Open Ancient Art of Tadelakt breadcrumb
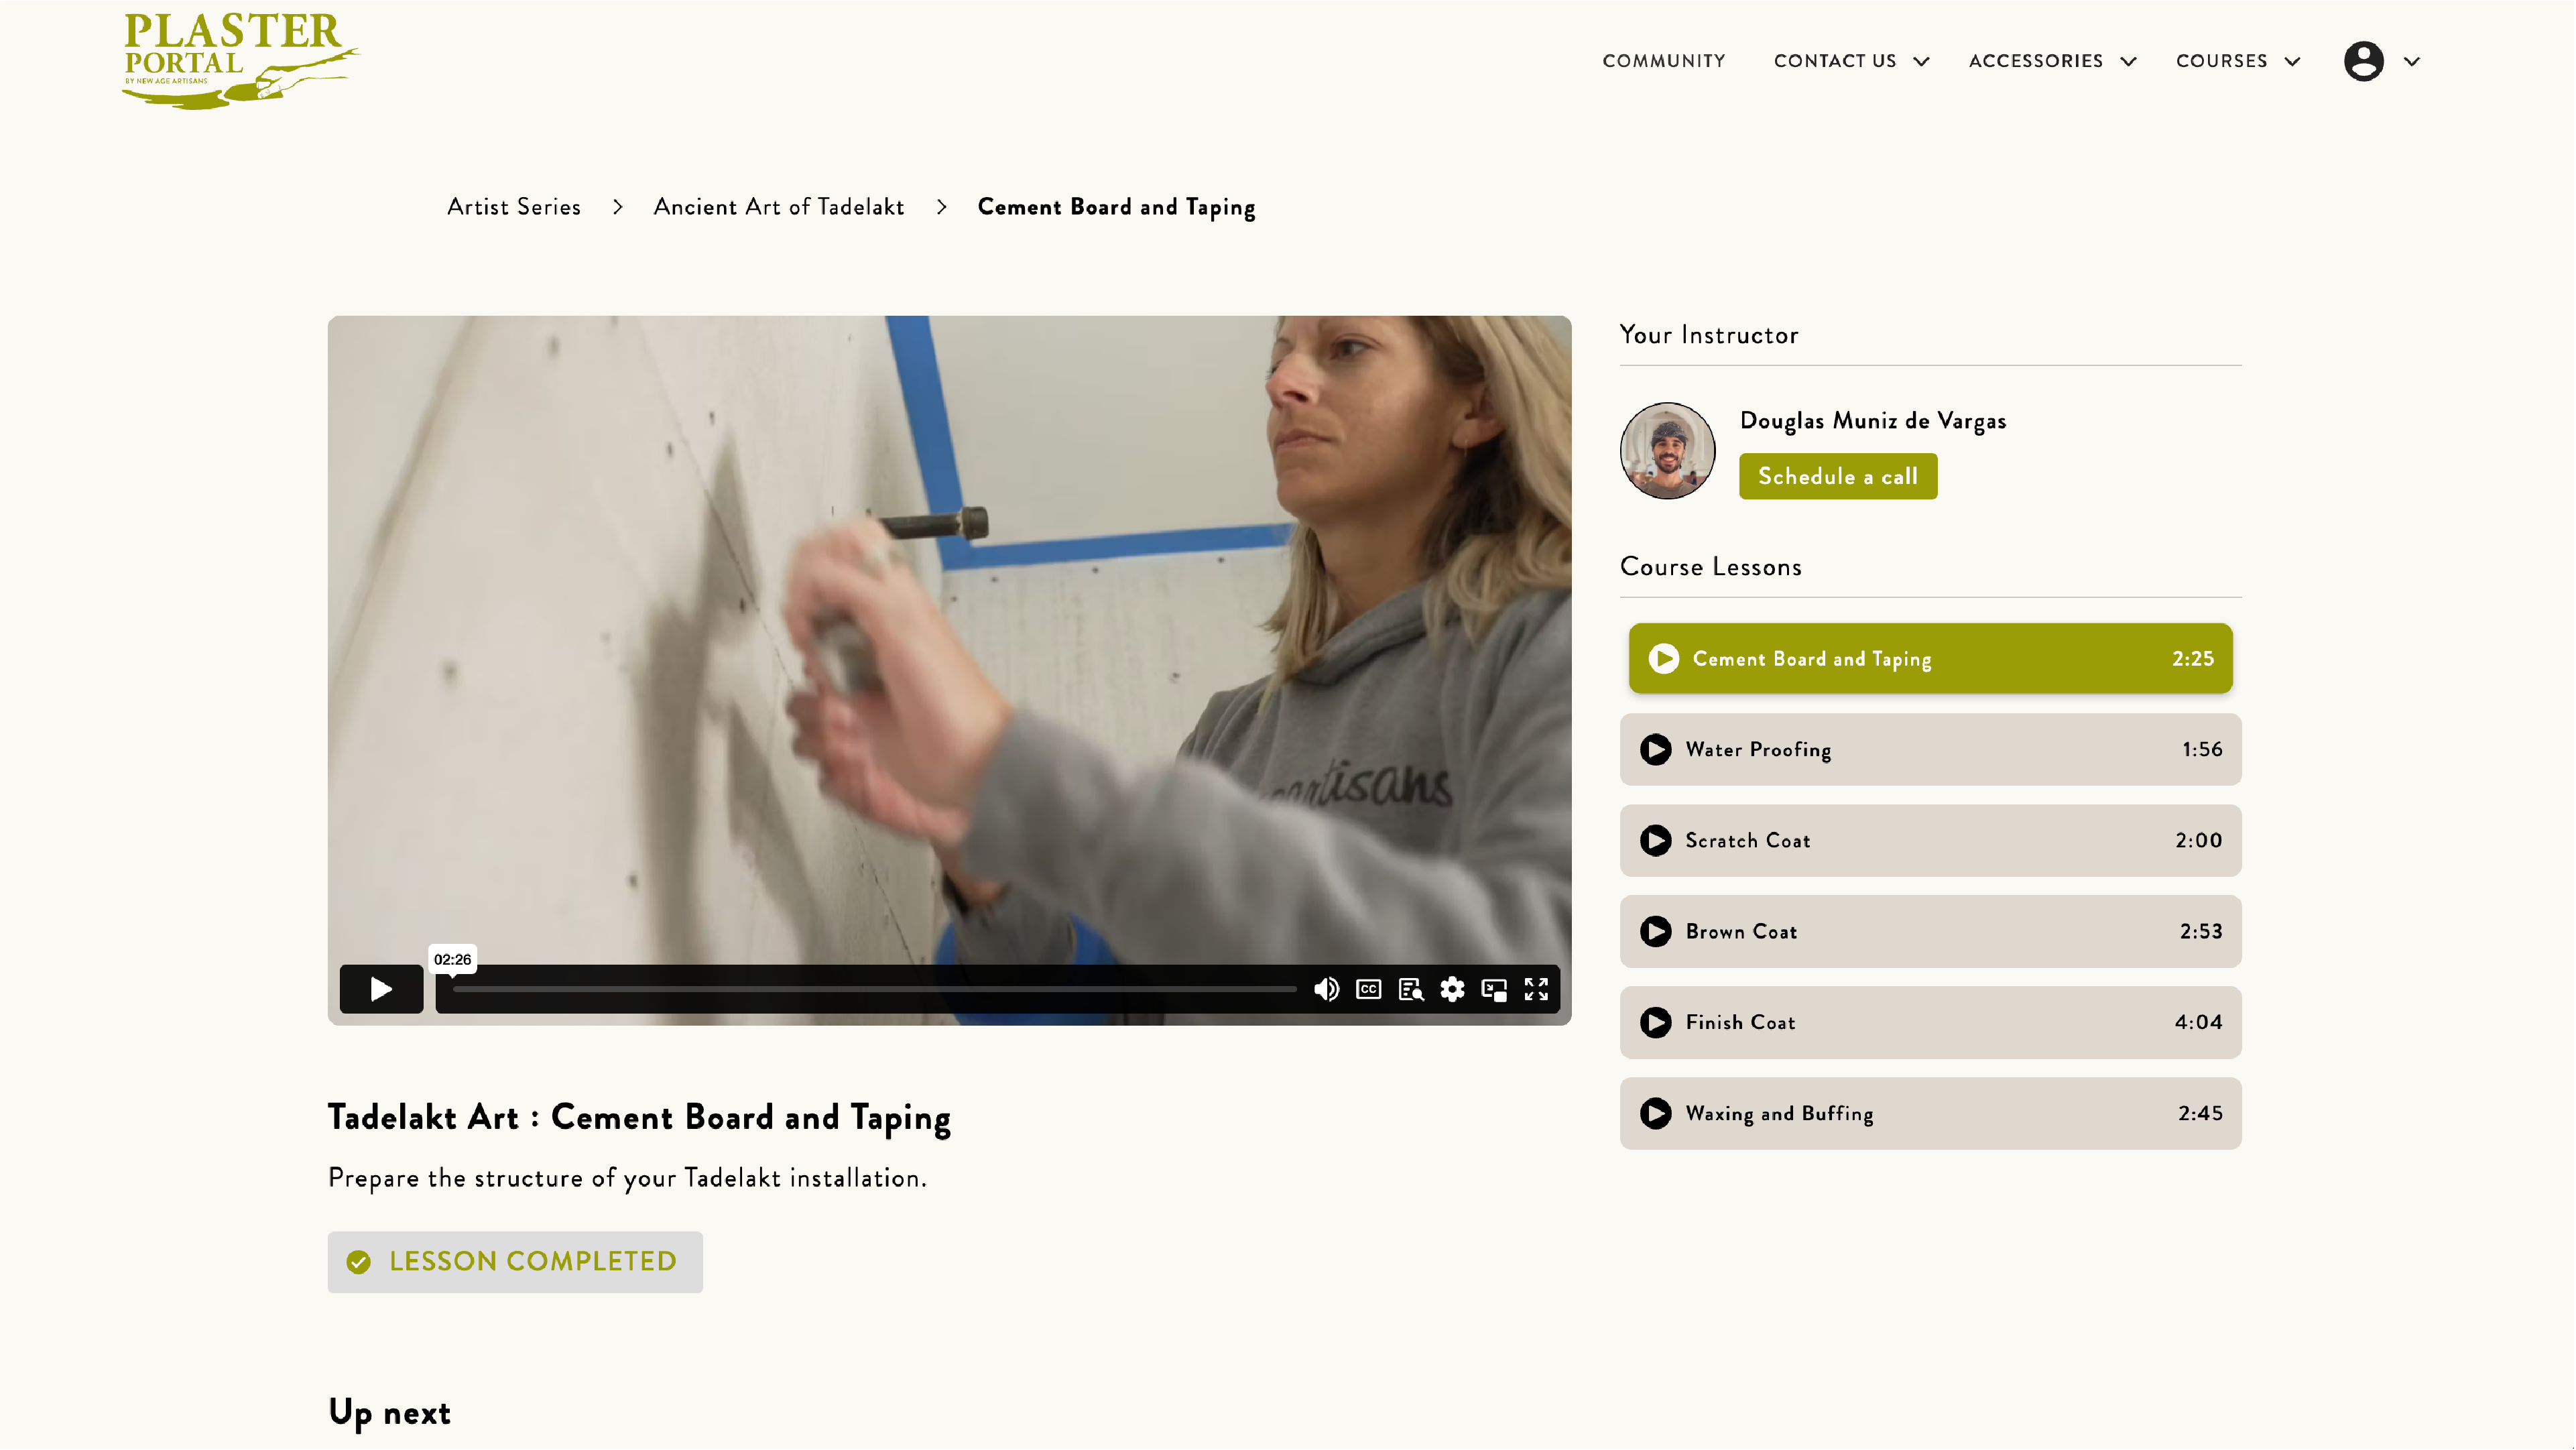 click(x=779, y=206)
